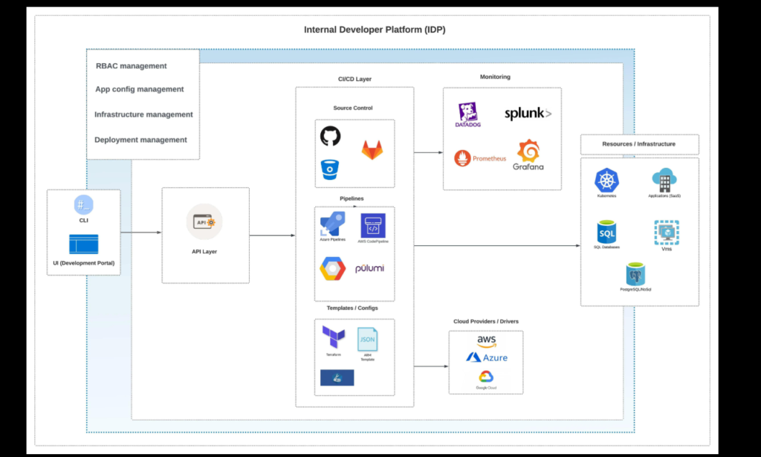The width and height of the screenshot is (761, 457).
Task: Click the 'Infrastructure management' text
Action: 143,114
